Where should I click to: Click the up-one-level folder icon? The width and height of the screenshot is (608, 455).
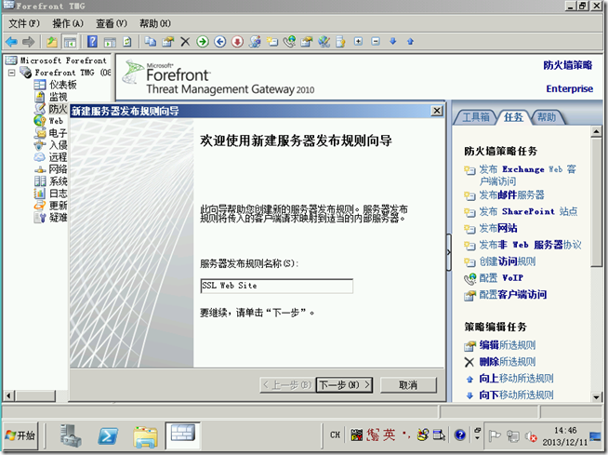pos(51,42)
